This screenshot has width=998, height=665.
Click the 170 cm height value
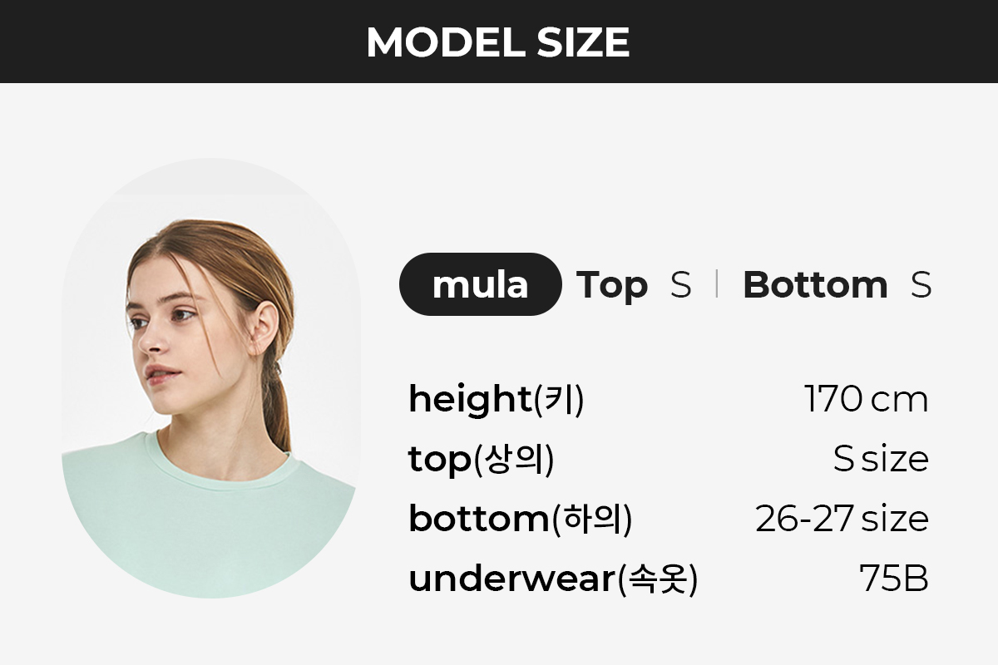tap(866, 400)
